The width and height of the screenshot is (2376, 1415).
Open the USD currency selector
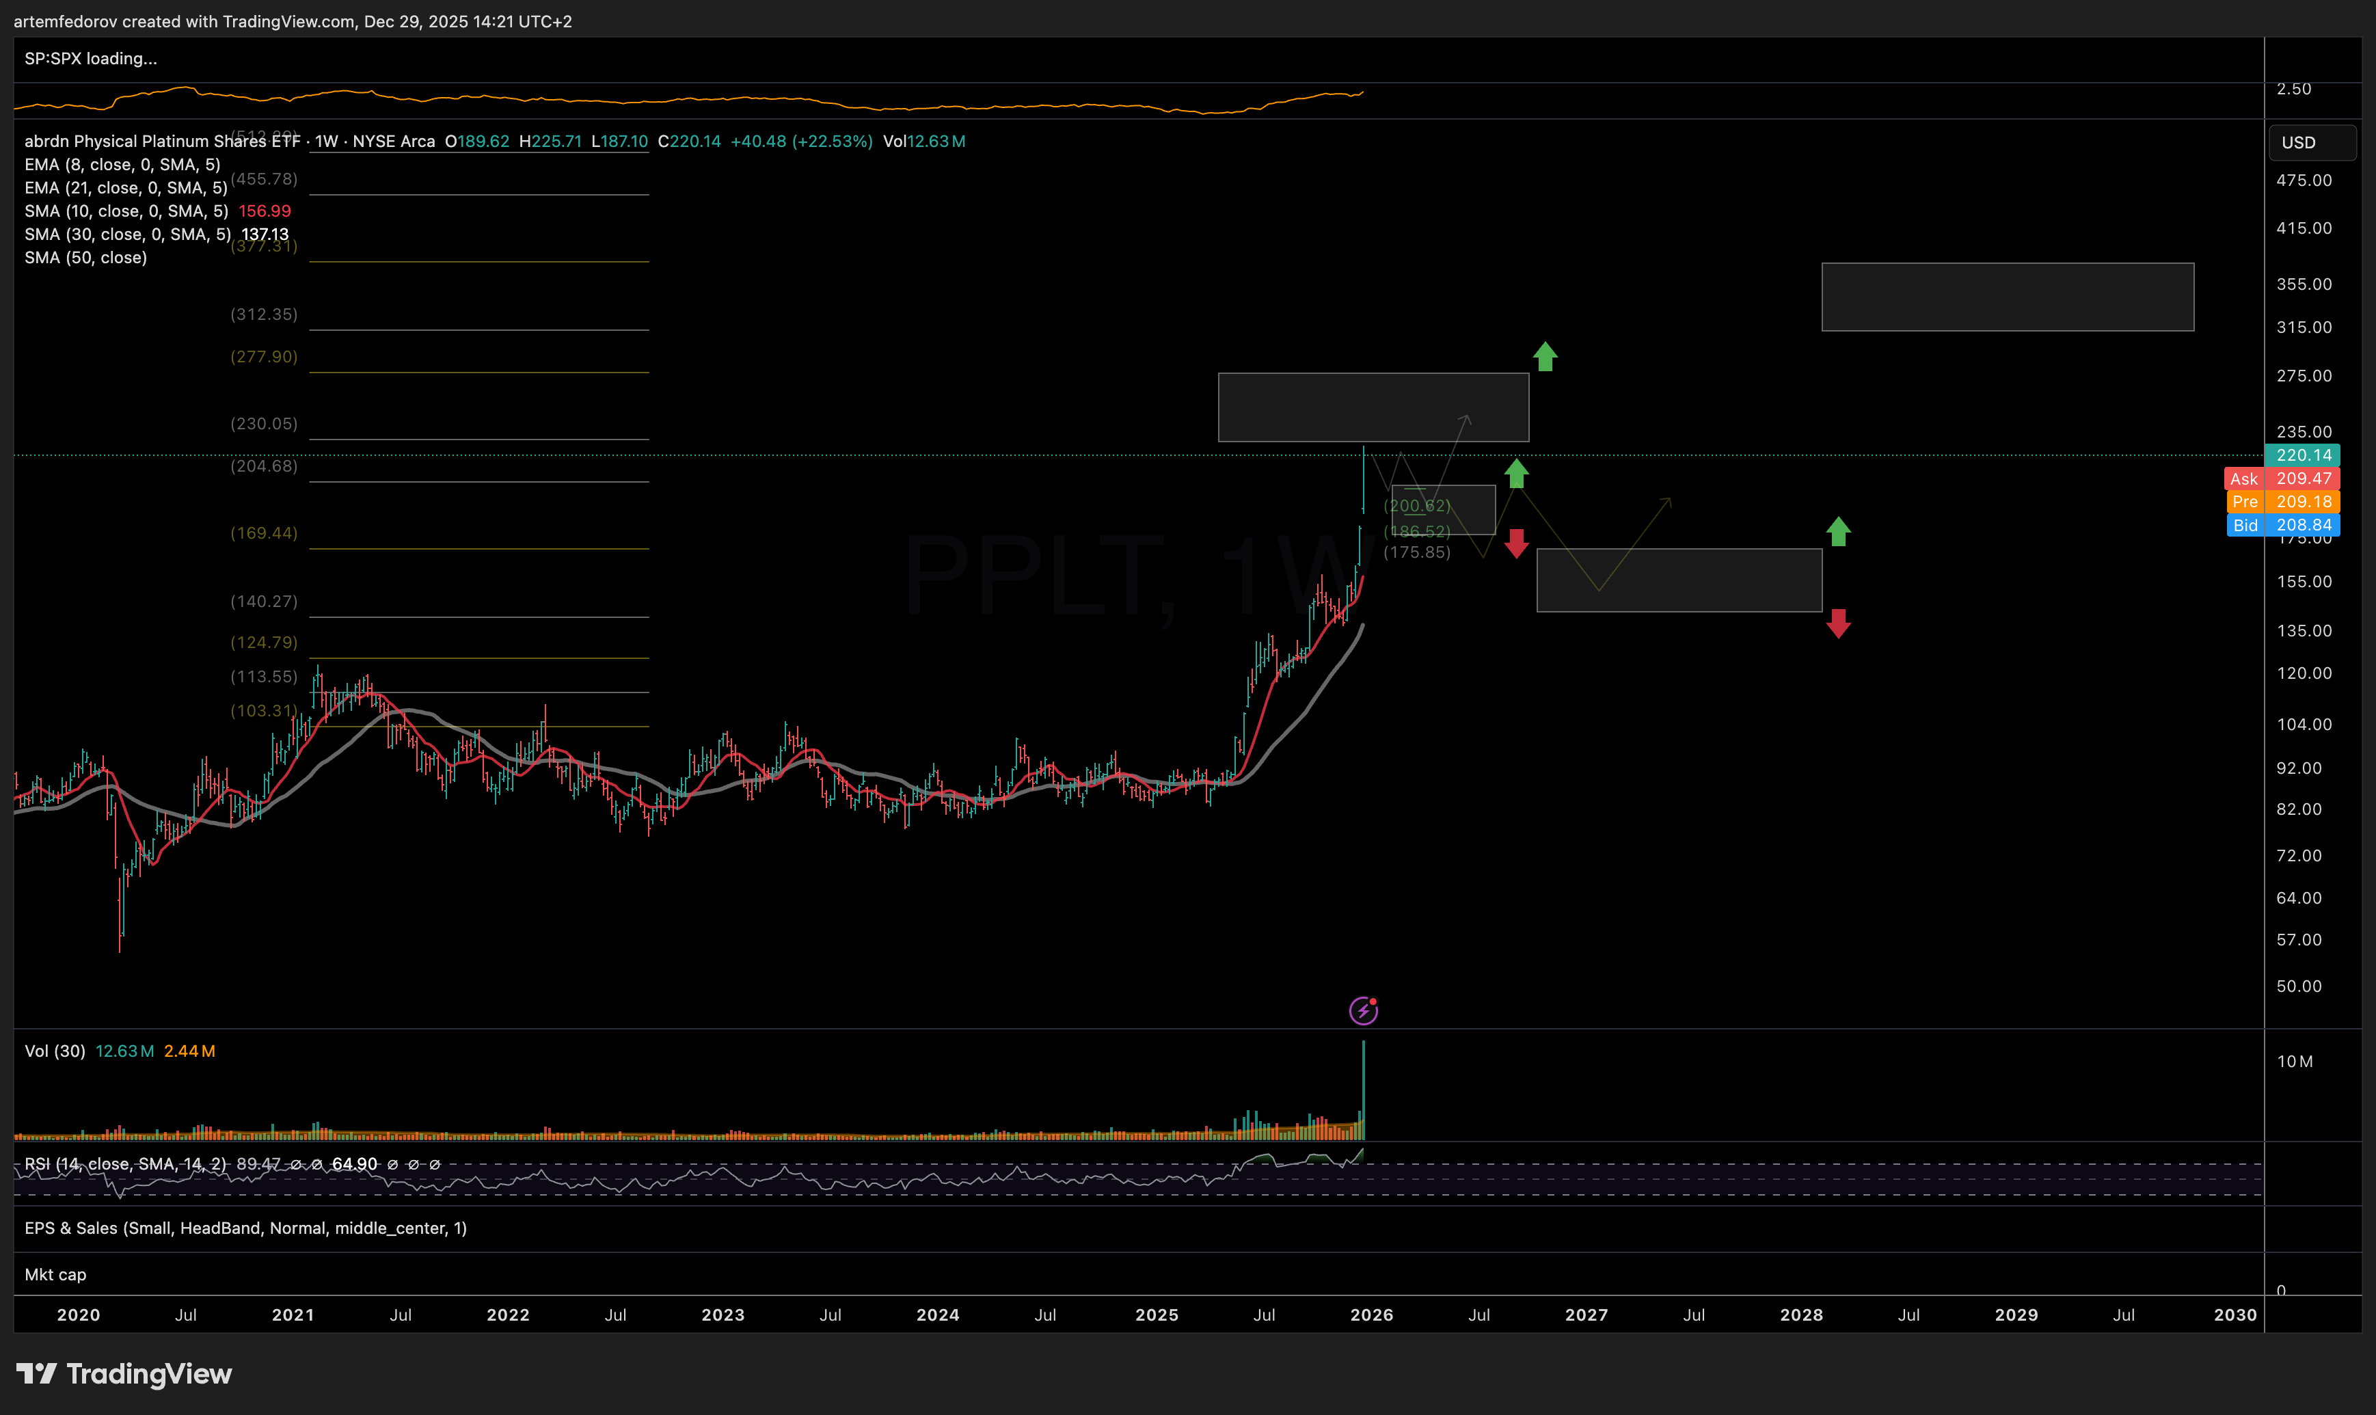pyautogui.click(x=2312, y=142)
